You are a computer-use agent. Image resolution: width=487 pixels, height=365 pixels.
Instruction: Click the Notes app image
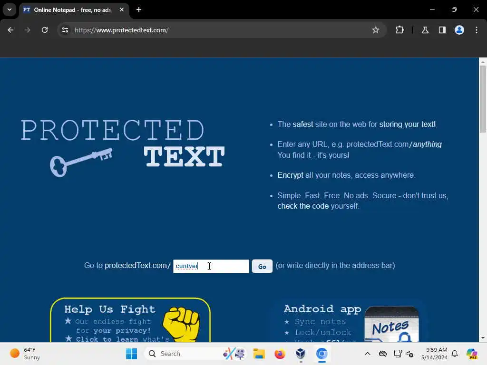392,324
